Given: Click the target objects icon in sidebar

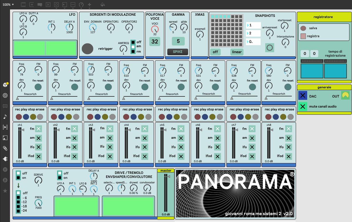Looking at the screenshot, I should (5, 96).
